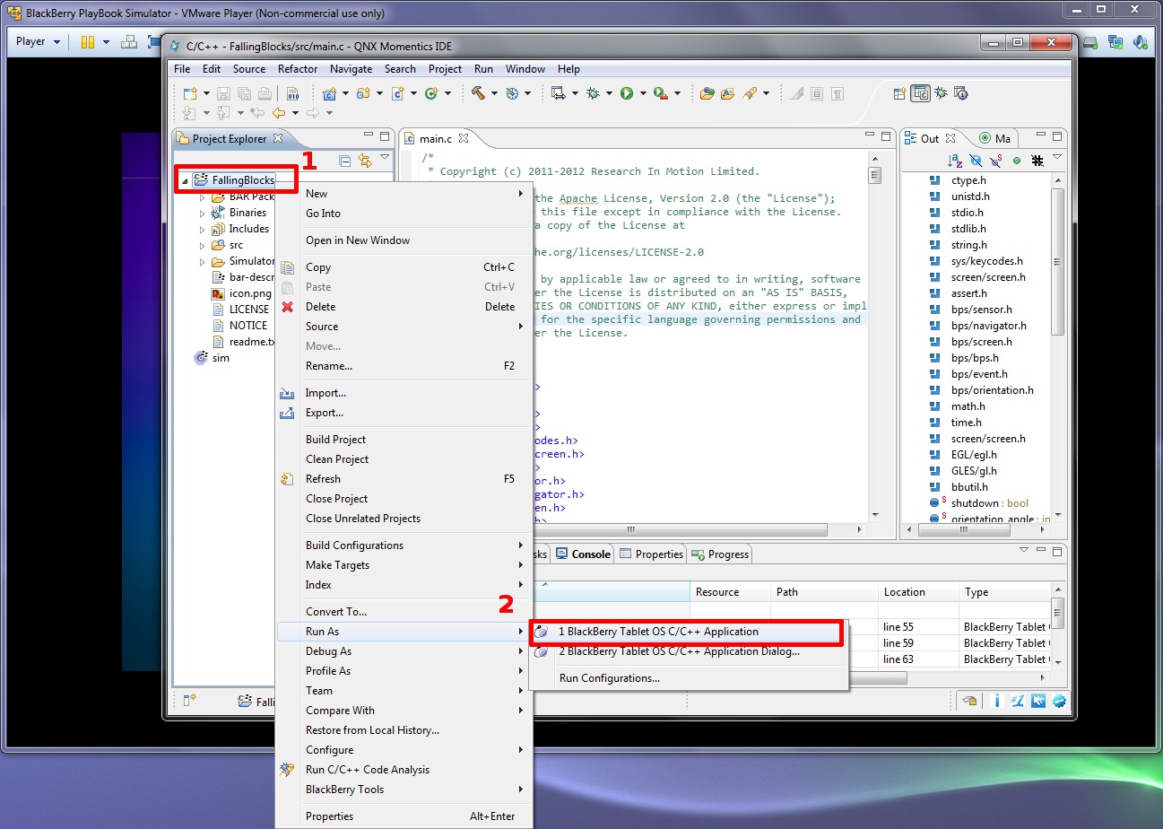The height and width of the screenshot is (829, 1163).
Task: Click Last Edit Location toolbar icon
Action: click(x=256, y=113)
